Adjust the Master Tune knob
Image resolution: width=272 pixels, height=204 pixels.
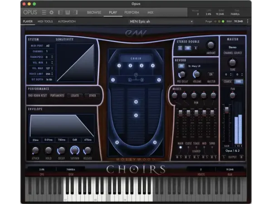(233, 63)
